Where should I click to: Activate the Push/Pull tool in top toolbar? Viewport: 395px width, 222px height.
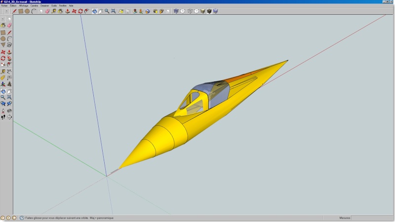68,11
